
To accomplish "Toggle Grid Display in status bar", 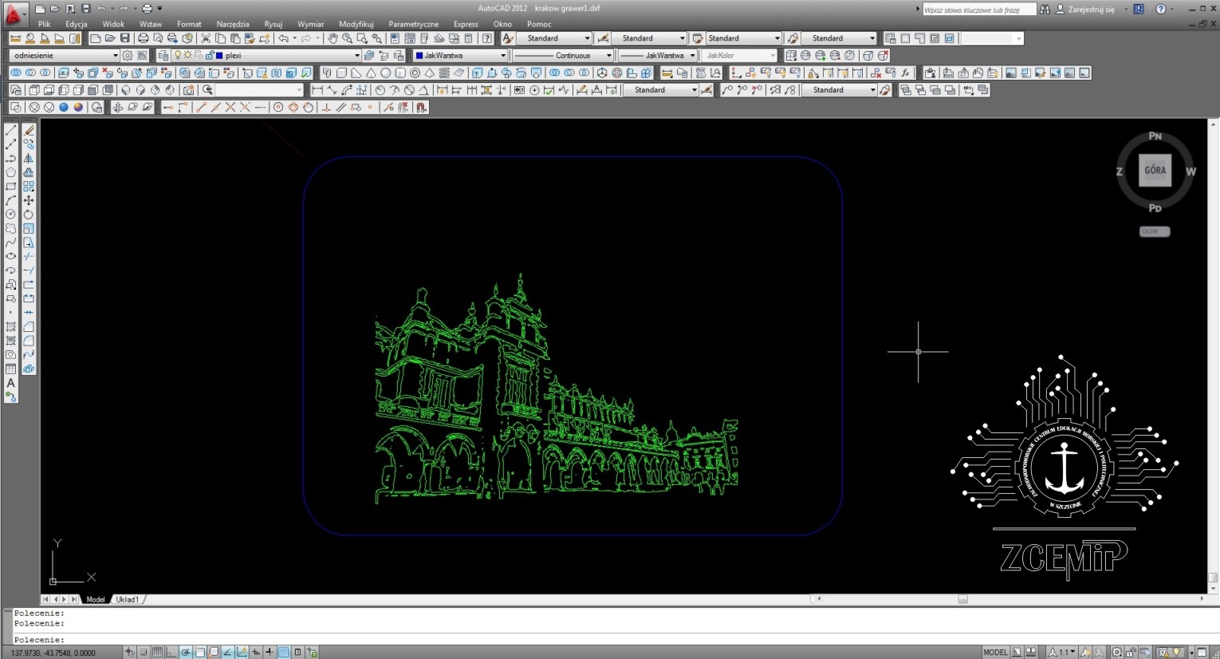I will [x=157, y=652].
